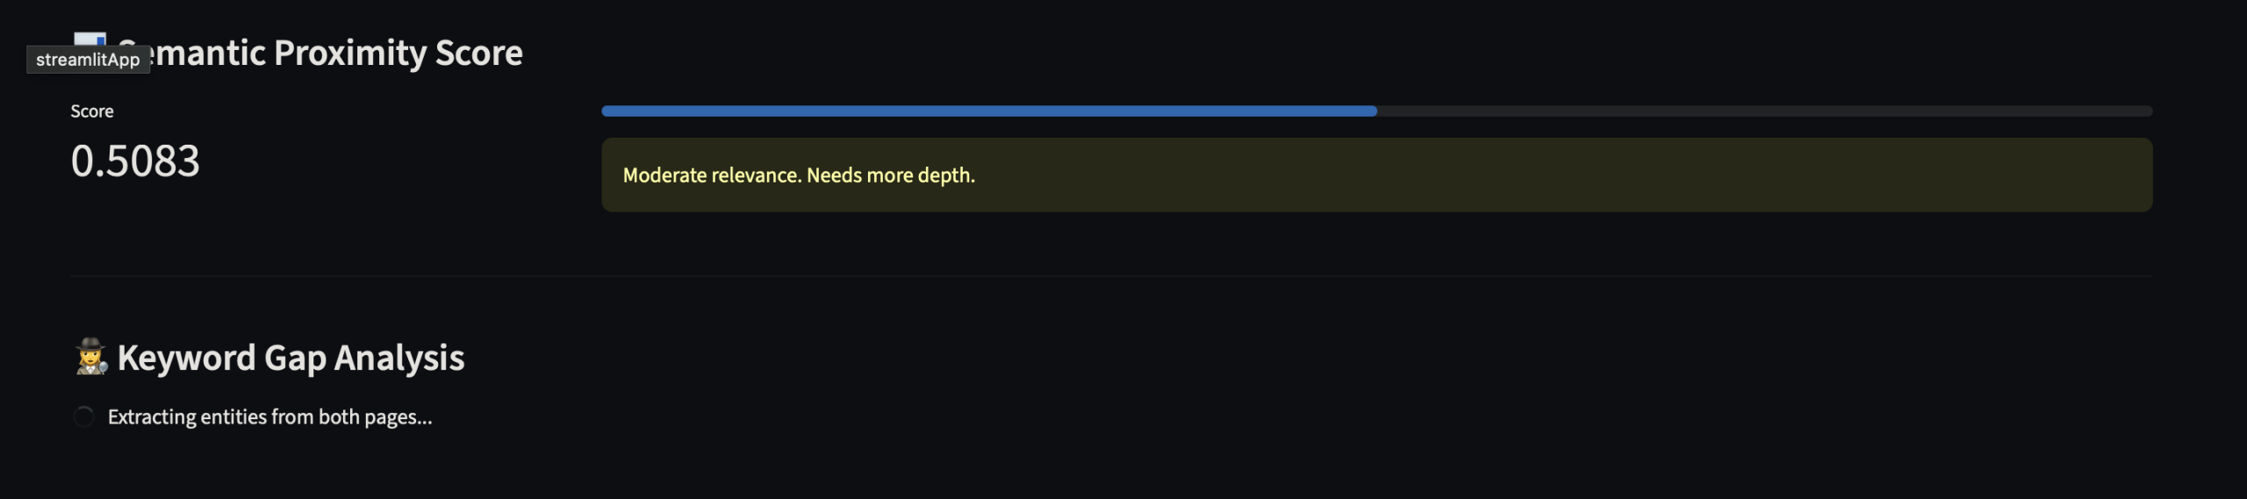
Task: Click the loading spinner next to Extracting entities
Action: pyautogui.click(x=83, y=417)
